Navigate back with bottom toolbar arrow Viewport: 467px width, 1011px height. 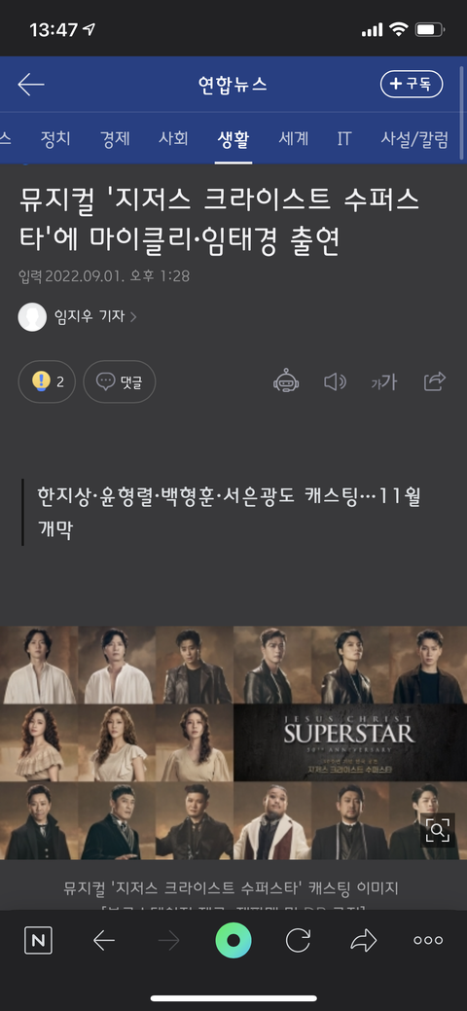[x=104, y=941]
